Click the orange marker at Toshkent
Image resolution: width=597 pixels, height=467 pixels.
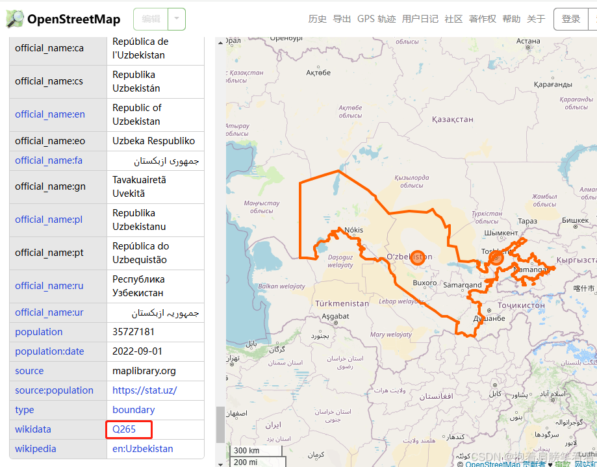tap(496, 258)
